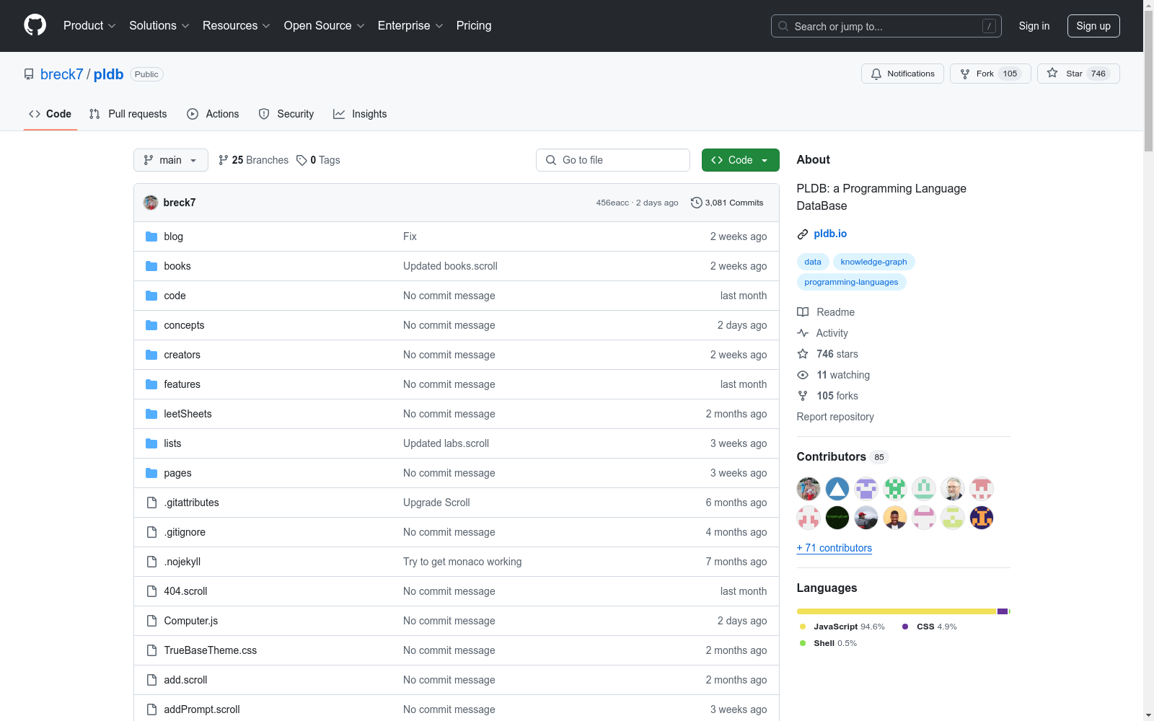Click the tag icon beside 0 Tags
Screen dimensions: 1154x721
301,160
